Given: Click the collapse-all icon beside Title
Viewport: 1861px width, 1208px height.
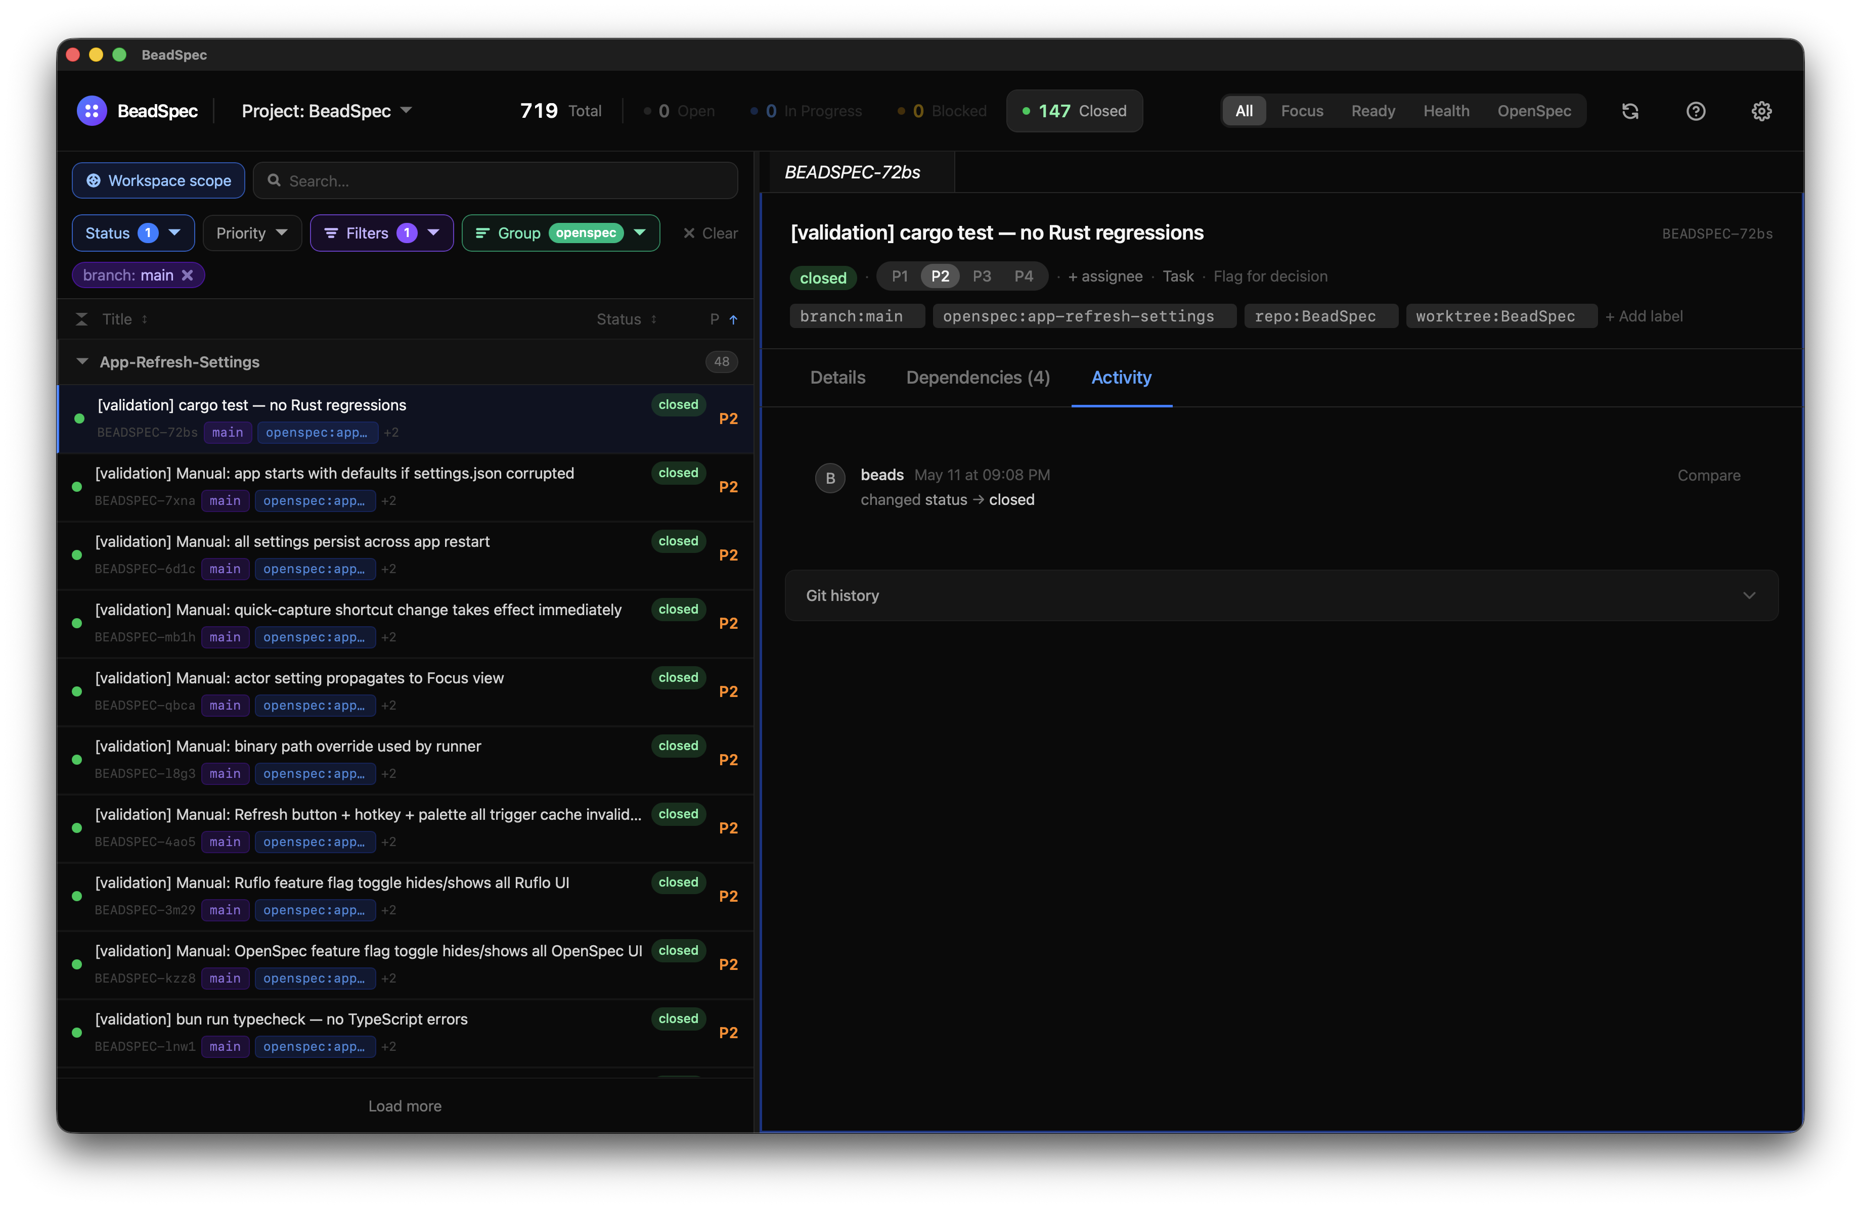Looking at the screenshot, I should coord(81,319).
